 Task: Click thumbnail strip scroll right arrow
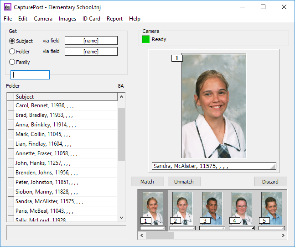pos(283,235)
